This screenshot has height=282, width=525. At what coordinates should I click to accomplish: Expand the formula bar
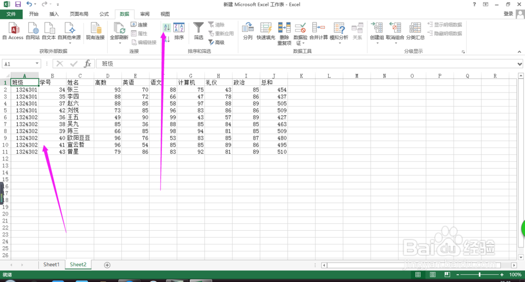coord(520,64)
